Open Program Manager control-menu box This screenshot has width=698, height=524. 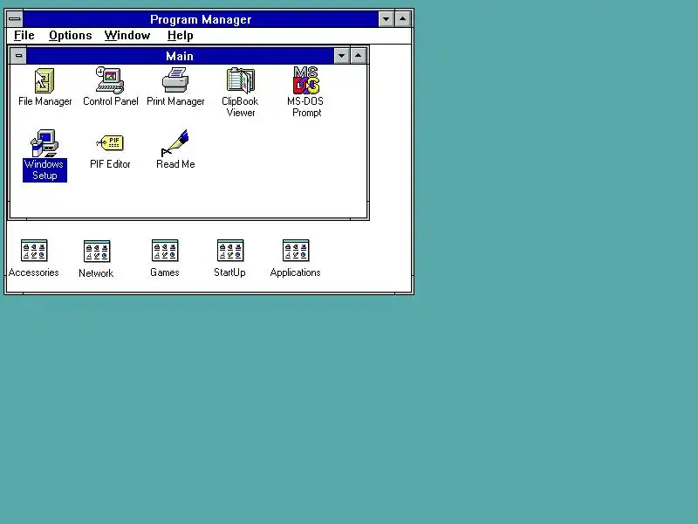[x=15, y=19]
